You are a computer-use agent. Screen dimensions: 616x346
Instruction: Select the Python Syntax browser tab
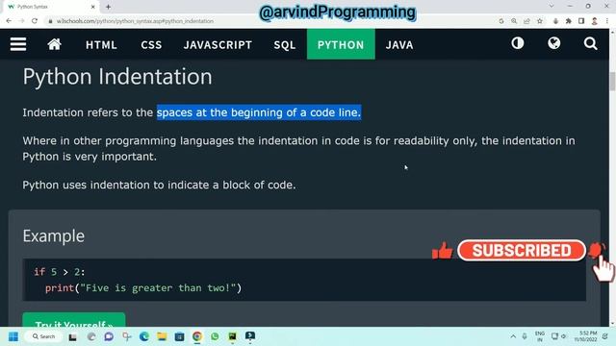tap(50, 7)
